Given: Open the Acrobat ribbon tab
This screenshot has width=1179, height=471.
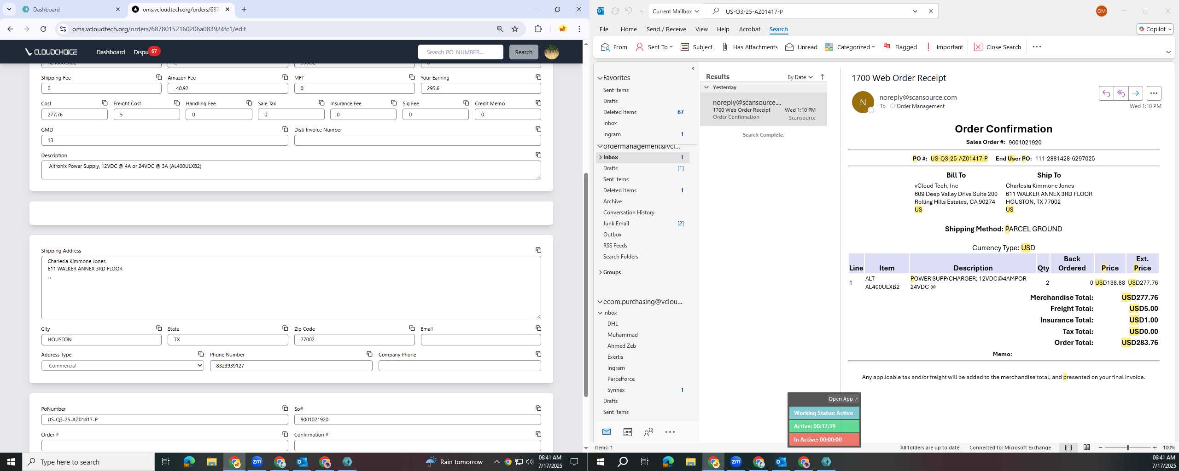Looking at the screenshot, I should pos(749,29).
